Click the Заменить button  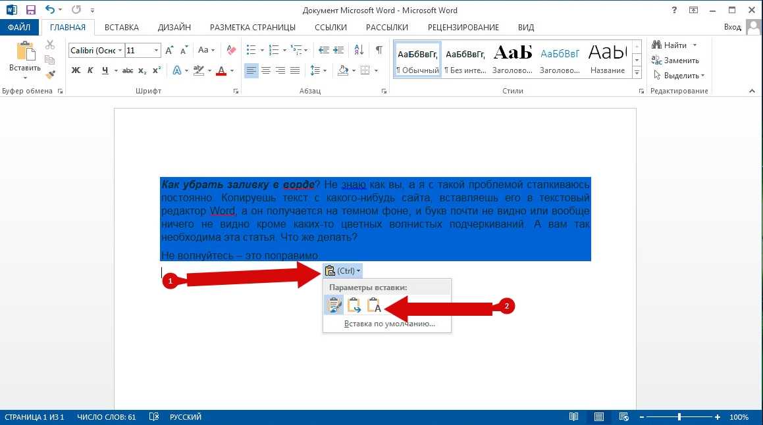coord(675,61)
